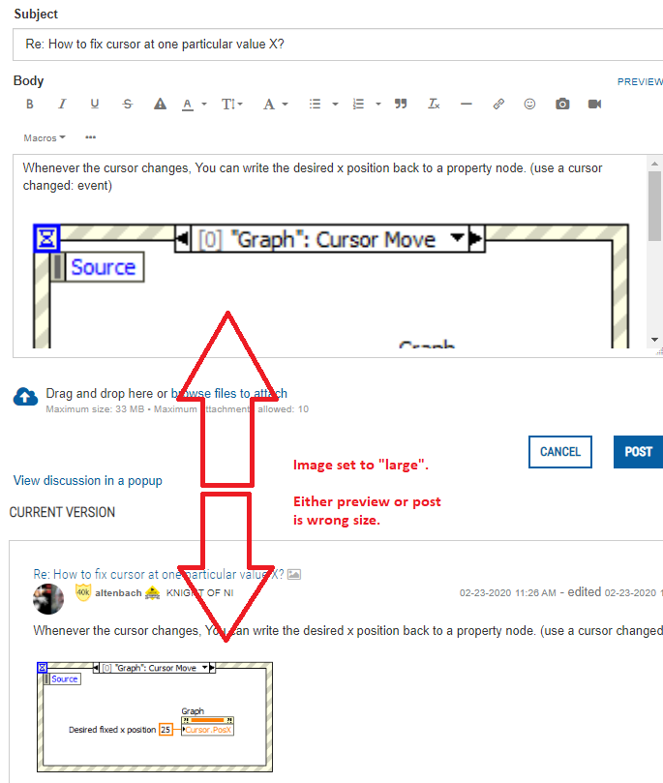Open the post title link in Current Version
Screen dimensions: 663x783
click(x=159, y=574)
